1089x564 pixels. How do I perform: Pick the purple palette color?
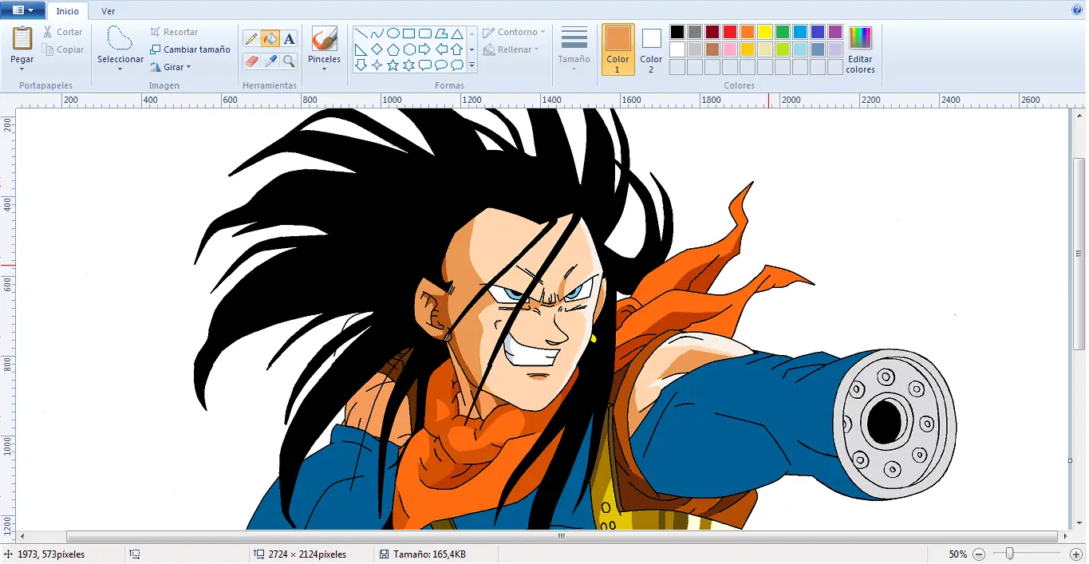click(x=835, y=32)
